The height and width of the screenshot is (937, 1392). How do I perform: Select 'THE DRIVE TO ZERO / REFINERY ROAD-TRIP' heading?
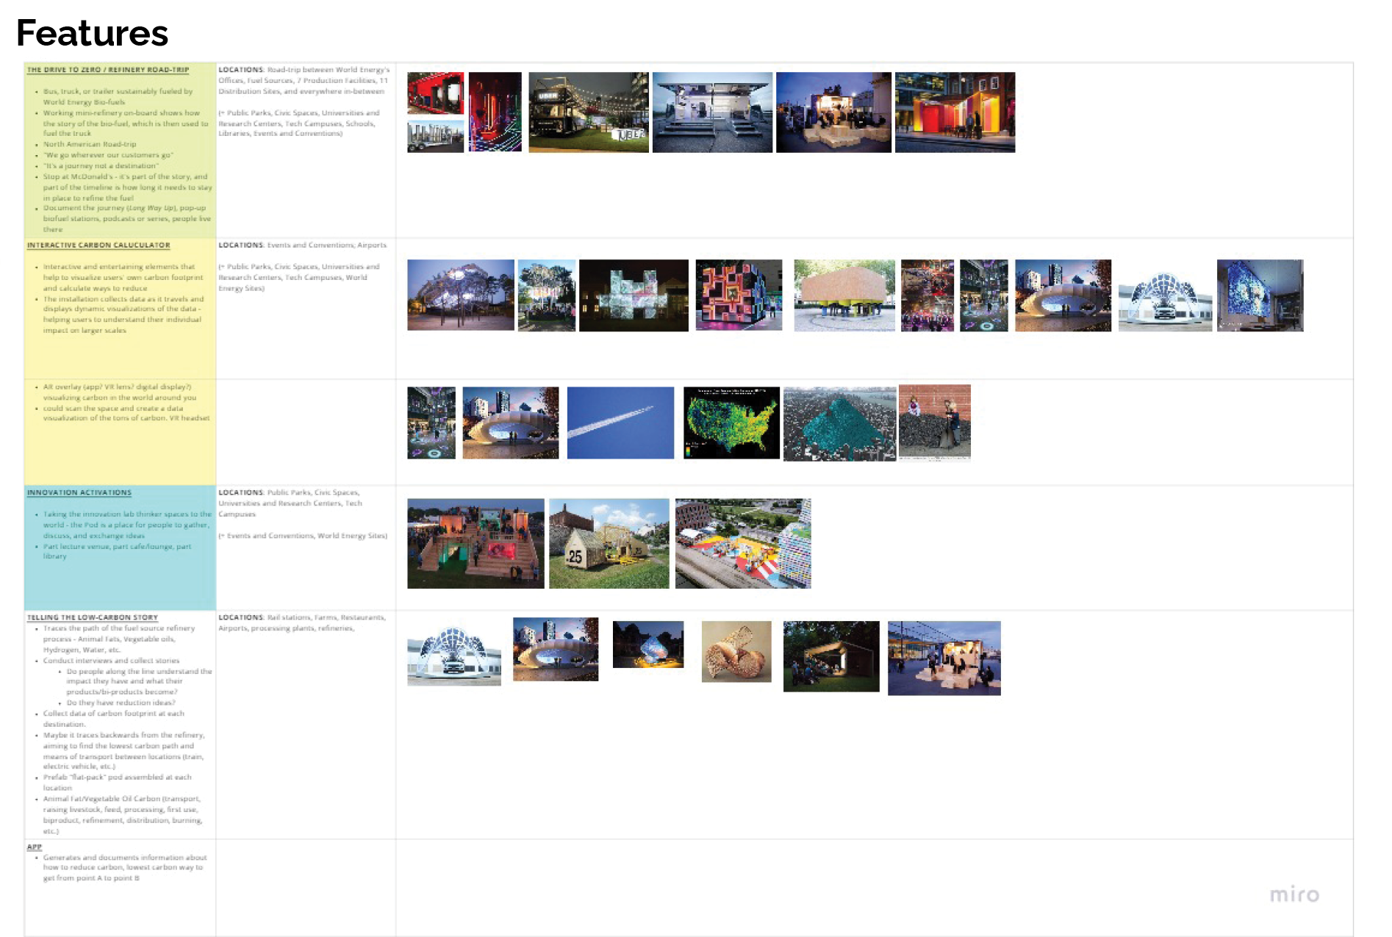pos(108,70)
